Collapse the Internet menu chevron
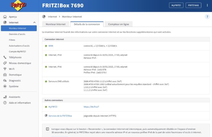 34,22
